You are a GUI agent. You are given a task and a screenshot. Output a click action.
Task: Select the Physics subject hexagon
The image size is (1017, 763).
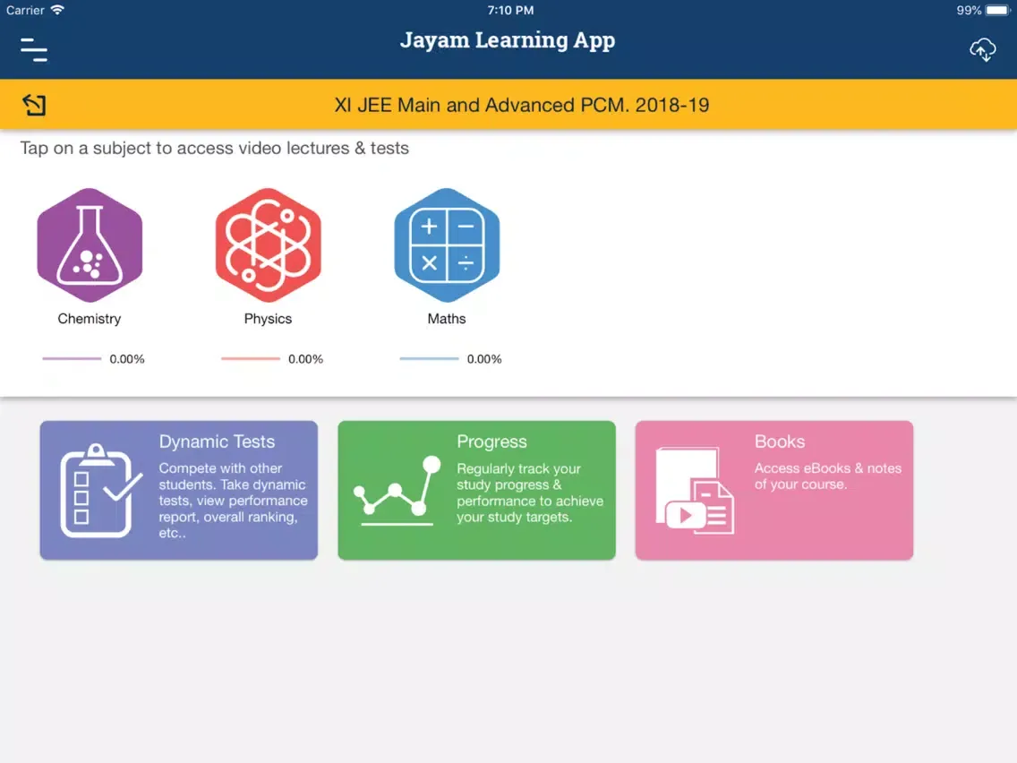click(x=268, y=244)
